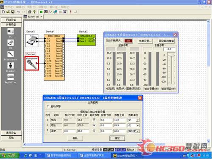Image resolution: width=212 pixels, height=159 pixels.
Task: Select the green square toolbar icon
Action: (x=41, y=12)
